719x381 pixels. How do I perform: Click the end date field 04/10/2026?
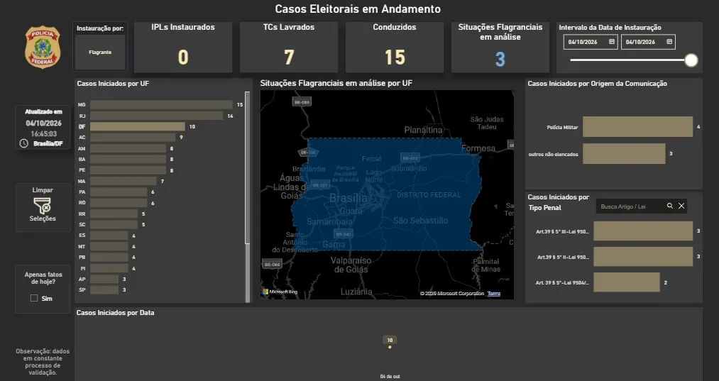[x=648, y=42]
